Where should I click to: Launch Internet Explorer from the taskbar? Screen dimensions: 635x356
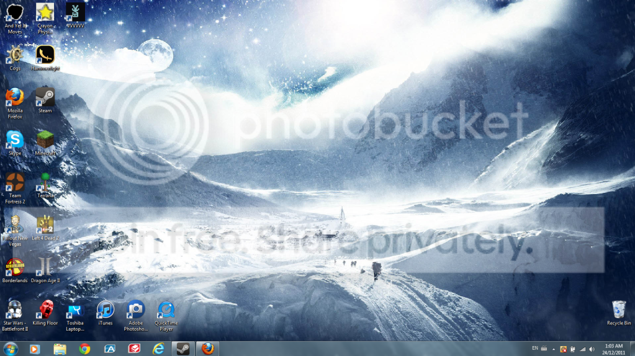158,349
